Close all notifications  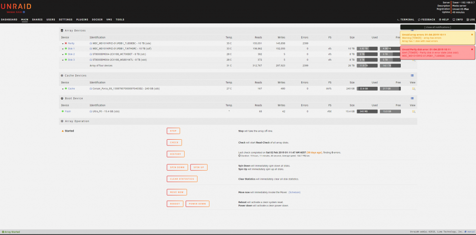click(x=437, y=27)
